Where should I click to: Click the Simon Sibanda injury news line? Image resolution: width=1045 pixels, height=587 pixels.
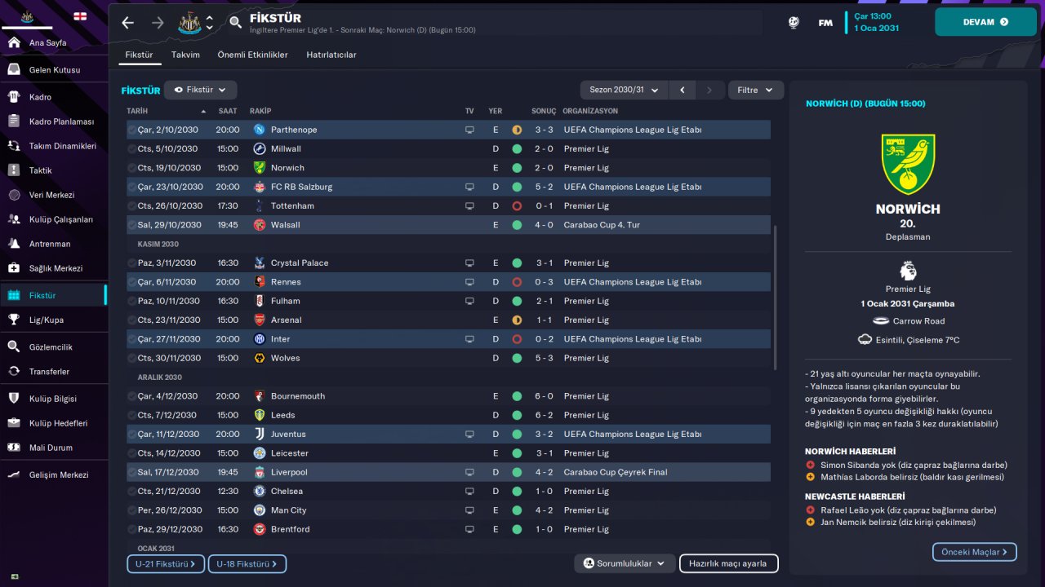(x=914, y=465)
